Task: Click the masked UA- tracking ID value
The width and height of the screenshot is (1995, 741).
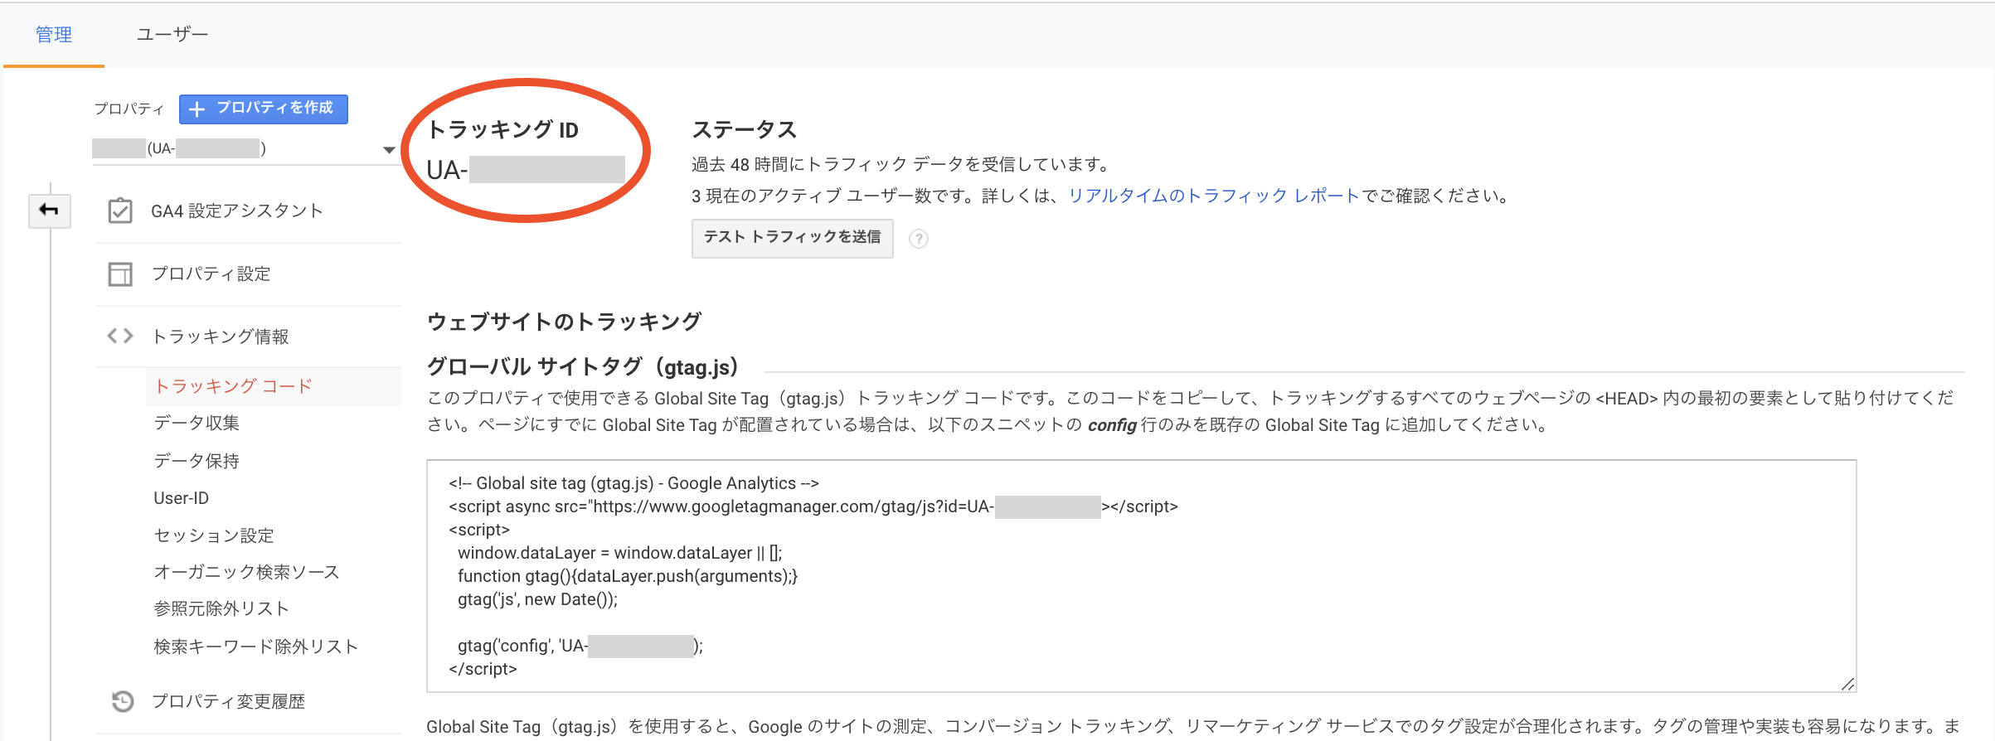Action: (526, 170)
